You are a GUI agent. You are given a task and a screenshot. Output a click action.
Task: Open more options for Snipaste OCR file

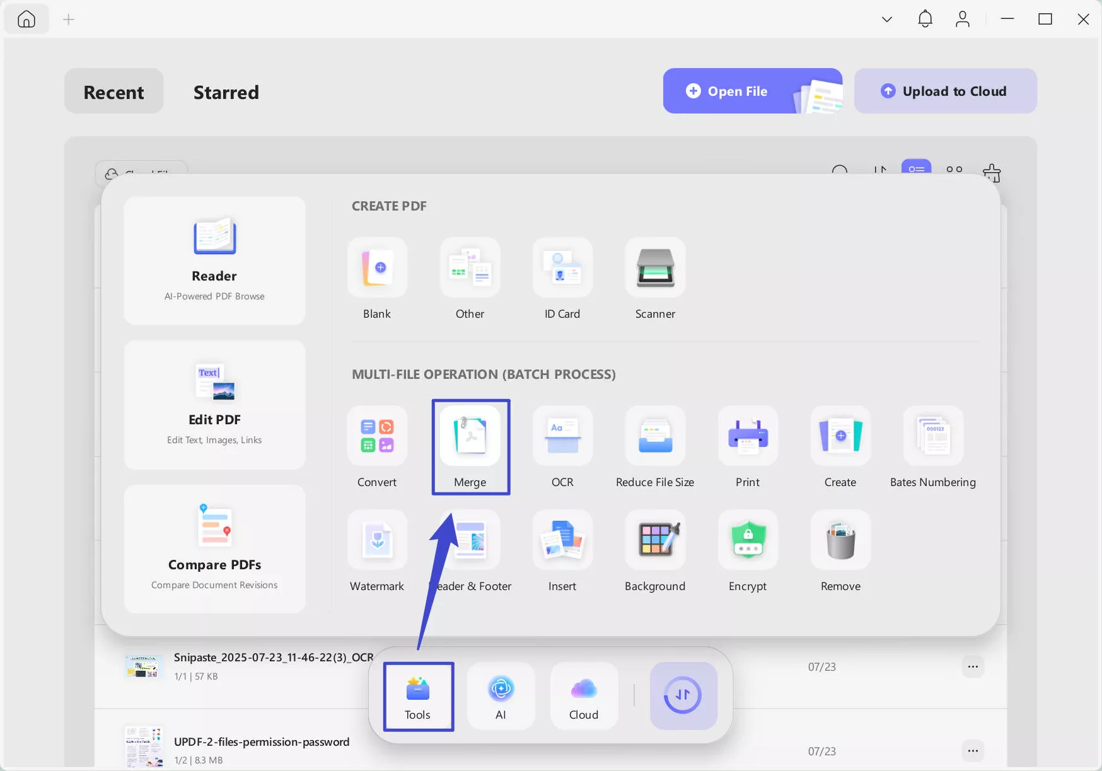[x=973, y=666]
